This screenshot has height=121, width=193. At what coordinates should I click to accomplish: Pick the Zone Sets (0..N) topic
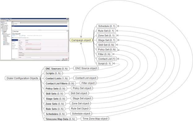(x=55, y=104)
